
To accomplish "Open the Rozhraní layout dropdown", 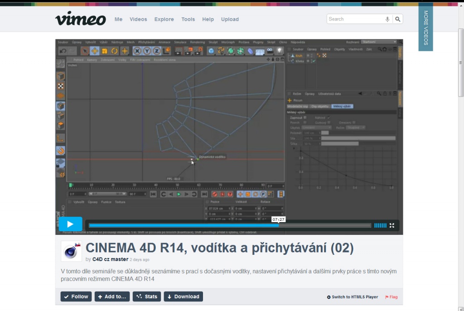I will coord(379,42).
